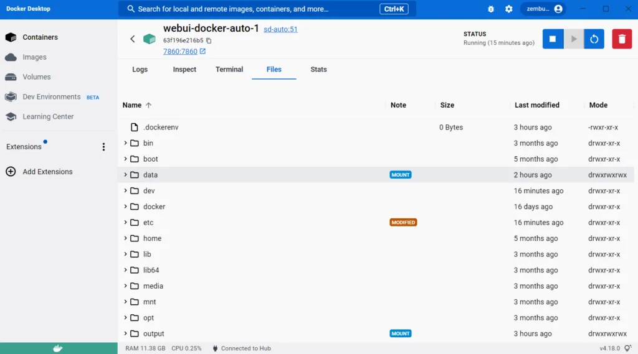638x354 pixels.
Task: Open Extensions three-dot options menu
Action: [x=103, y=147]
